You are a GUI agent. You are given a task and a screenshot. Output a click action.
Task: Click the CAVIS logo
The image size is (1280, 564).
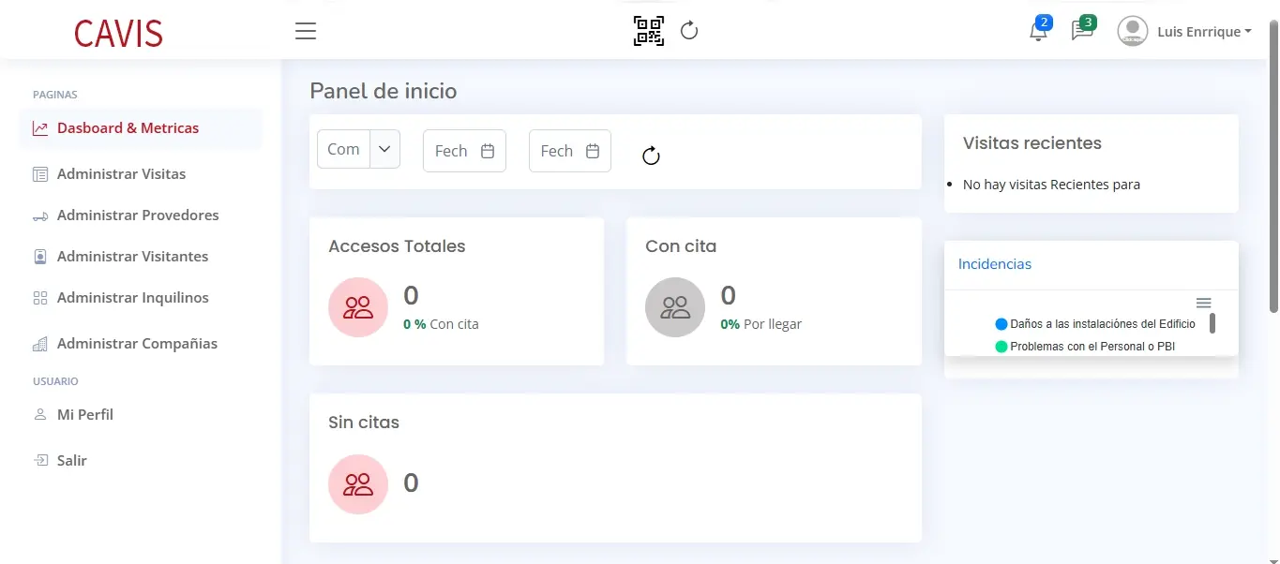coord(118,34)
